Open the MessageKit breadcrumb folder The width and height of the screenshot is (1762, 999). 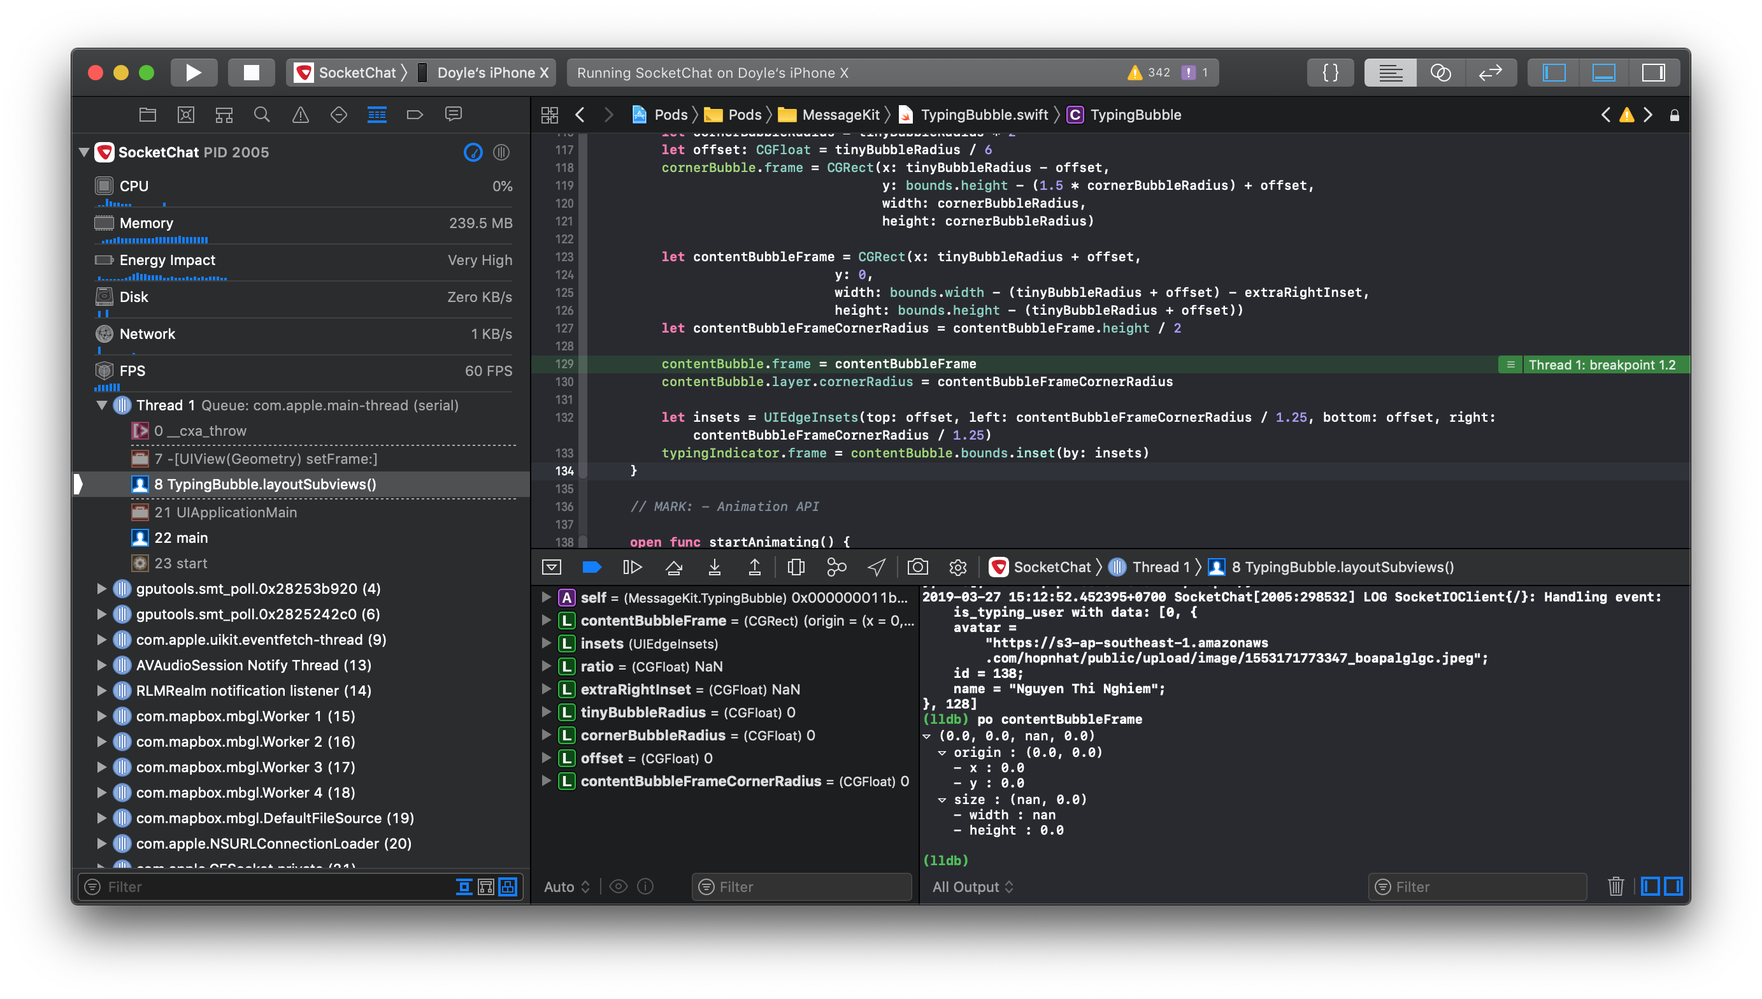[829, 115]
